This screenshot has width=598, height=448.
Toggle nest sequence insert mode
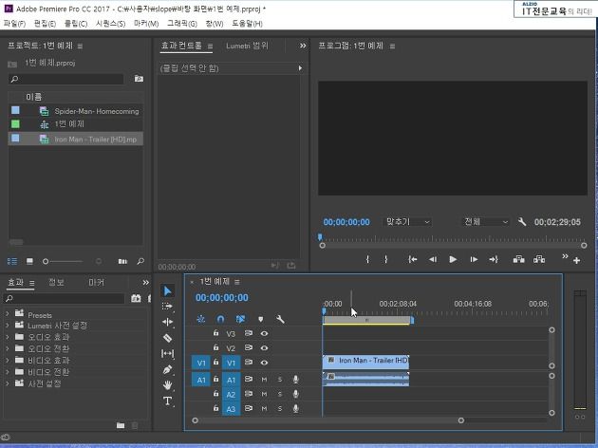[x=200, y=319]
